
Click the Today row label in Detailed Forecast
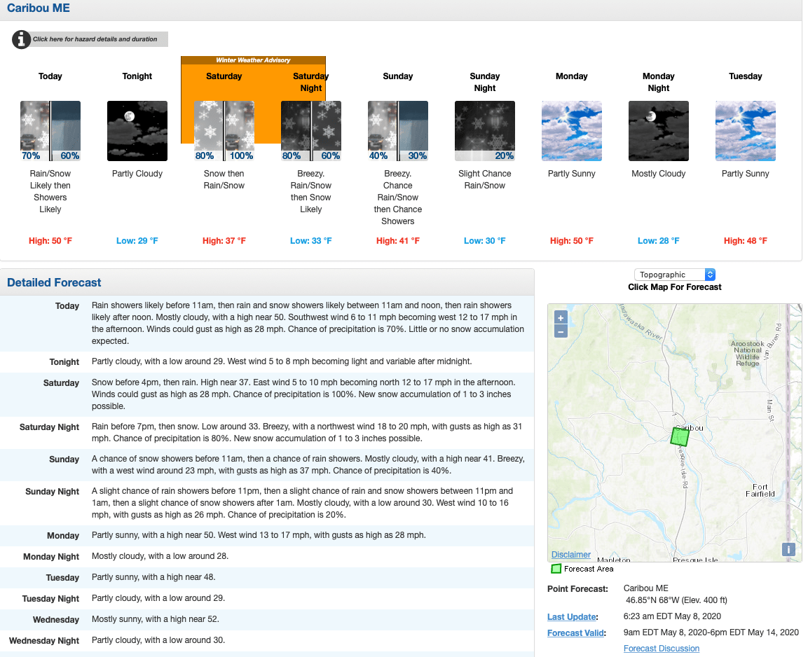click(67, 306)
